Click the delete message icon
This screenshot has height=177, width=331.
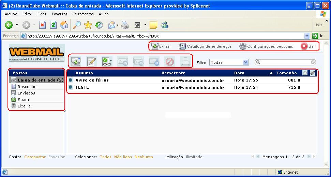169,61
